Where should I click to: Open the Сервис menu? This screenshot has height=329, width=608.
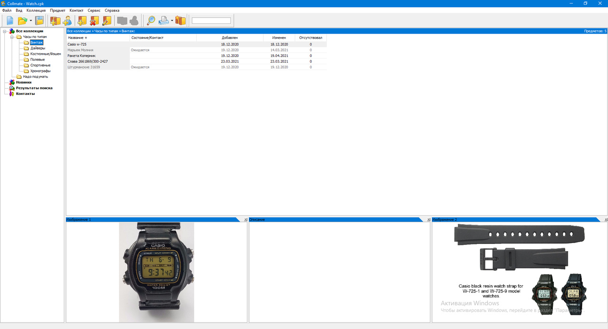[x=94, y=10]
